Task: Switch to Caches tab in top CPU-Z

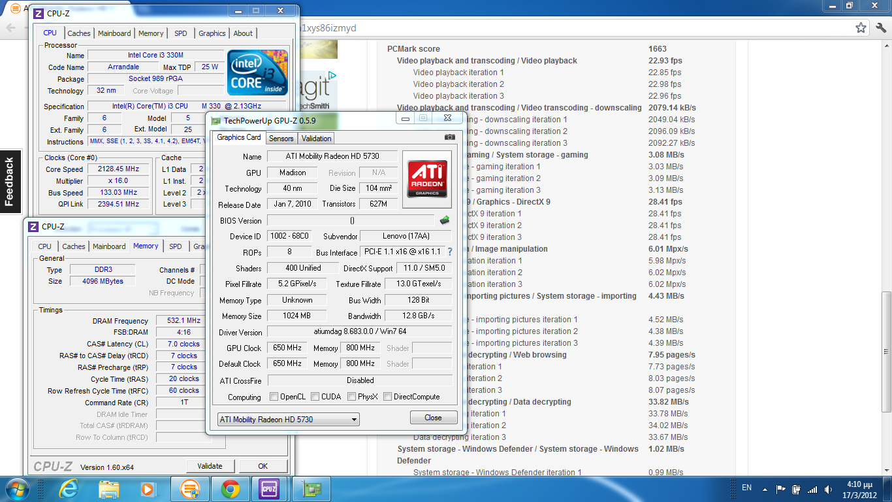Action: coord(79,33)
